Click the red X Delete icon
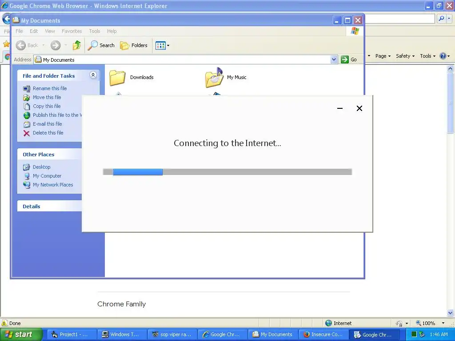The image size is (455, 341). pyautogui.click(x=26, y=133)
